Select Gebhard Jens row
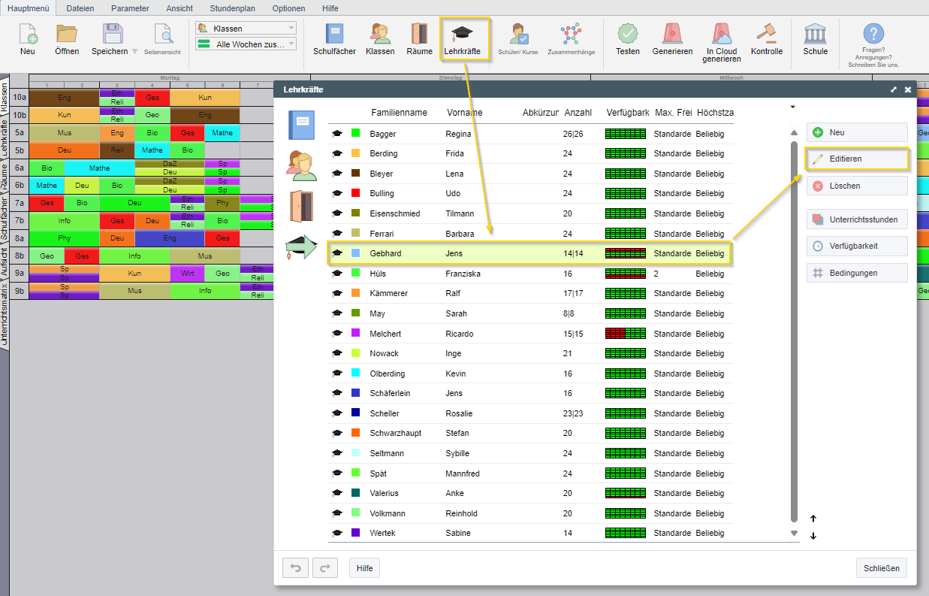929x596 pixels. click(x=530, y=253)
